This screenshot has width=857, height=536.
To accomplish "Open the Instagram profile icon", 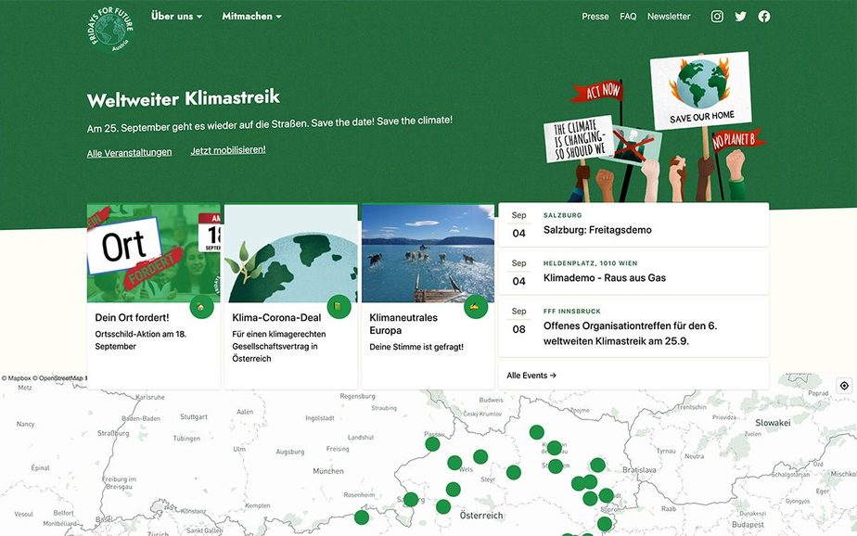I will click(x=717, y=16).
